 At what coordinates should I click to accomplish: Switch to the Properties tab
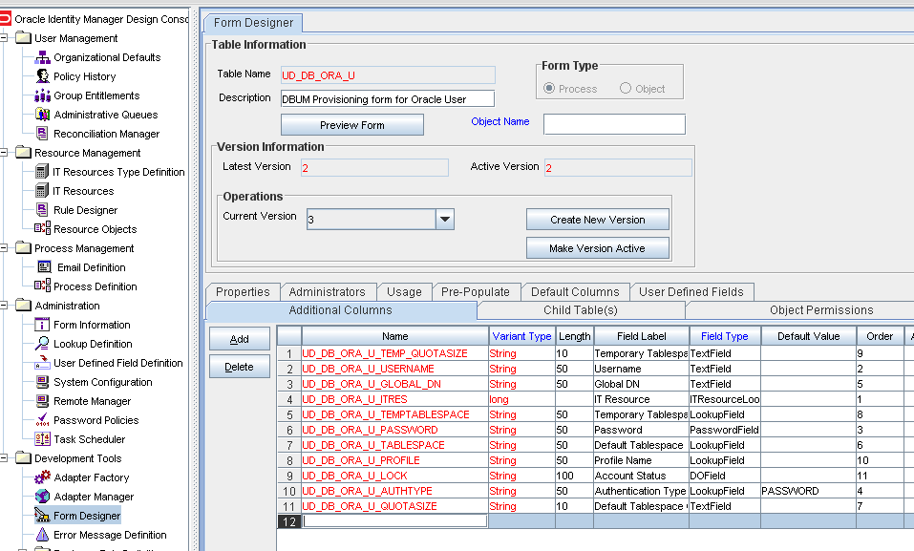coord(243,291)
